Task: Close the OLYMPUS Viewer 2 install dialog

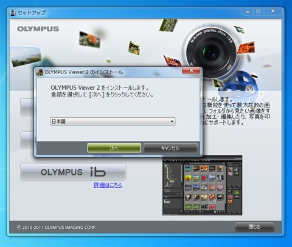Action: pos(191,70)
